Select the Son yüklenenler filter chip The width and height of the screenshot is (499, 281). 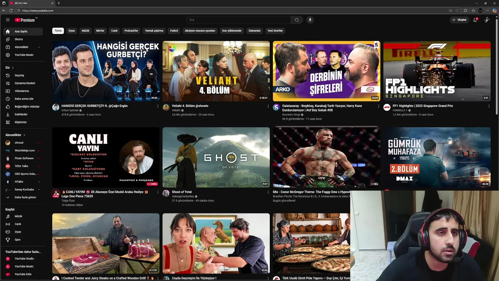[232, 31]
